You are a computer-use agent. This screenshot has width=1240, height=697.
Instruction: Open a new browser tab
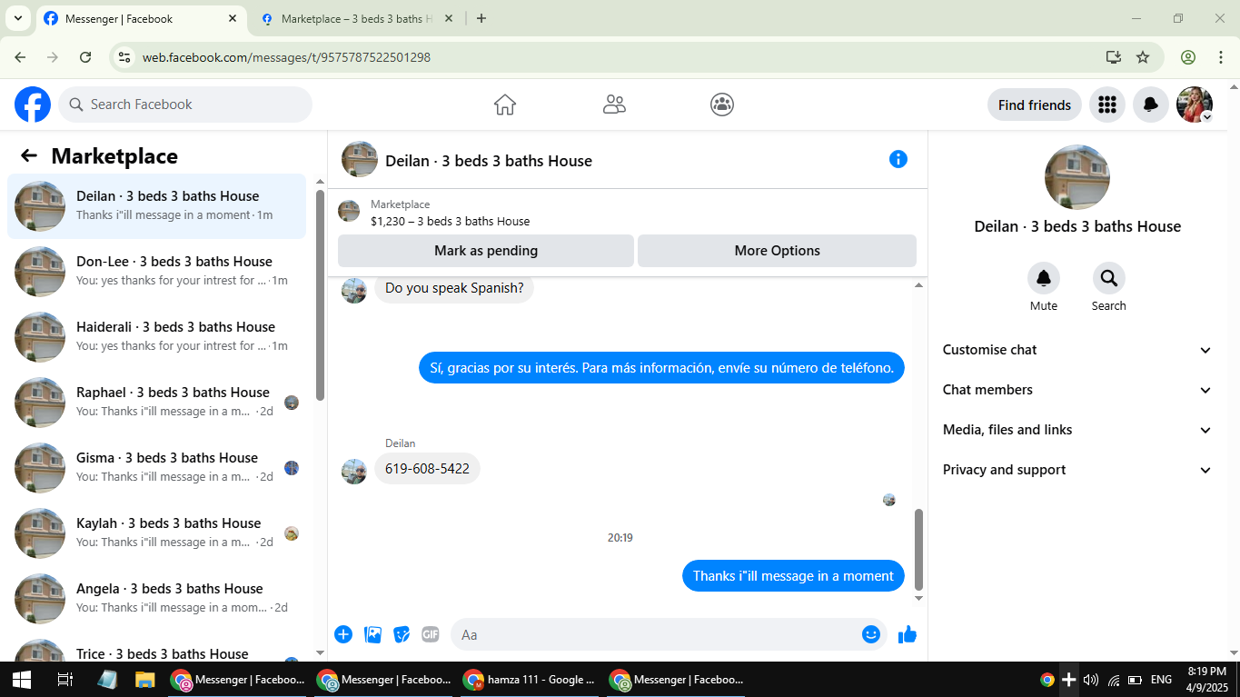(481, 18)
